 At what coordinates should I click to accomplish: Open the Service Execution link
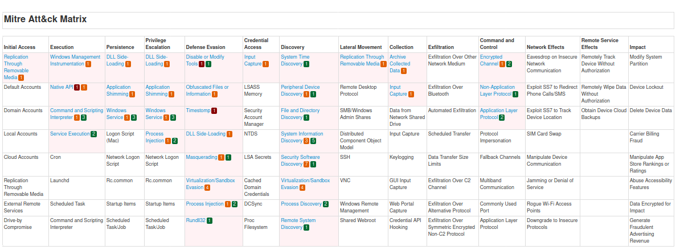[x=70, y=134]
